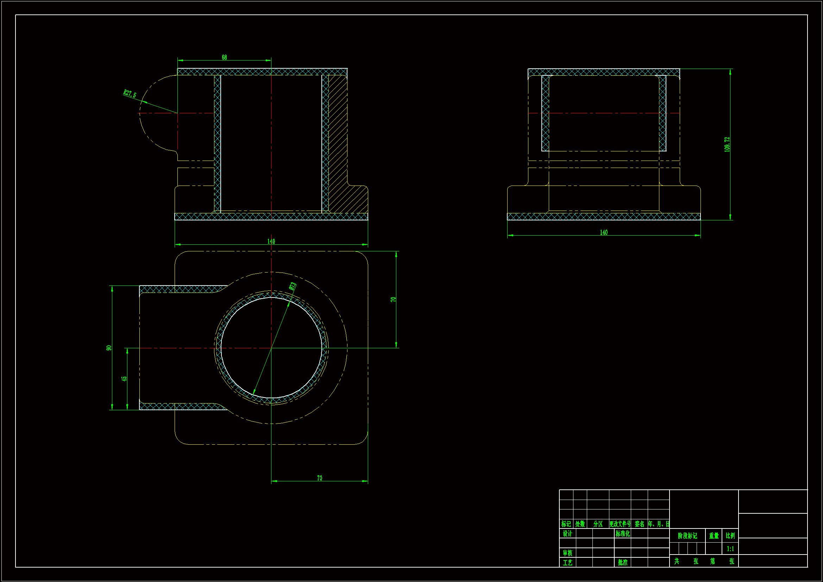Click the 45 vertical dimension text
Screen dimensions: 823x582
pyautogui.click(x=124, y=379)
